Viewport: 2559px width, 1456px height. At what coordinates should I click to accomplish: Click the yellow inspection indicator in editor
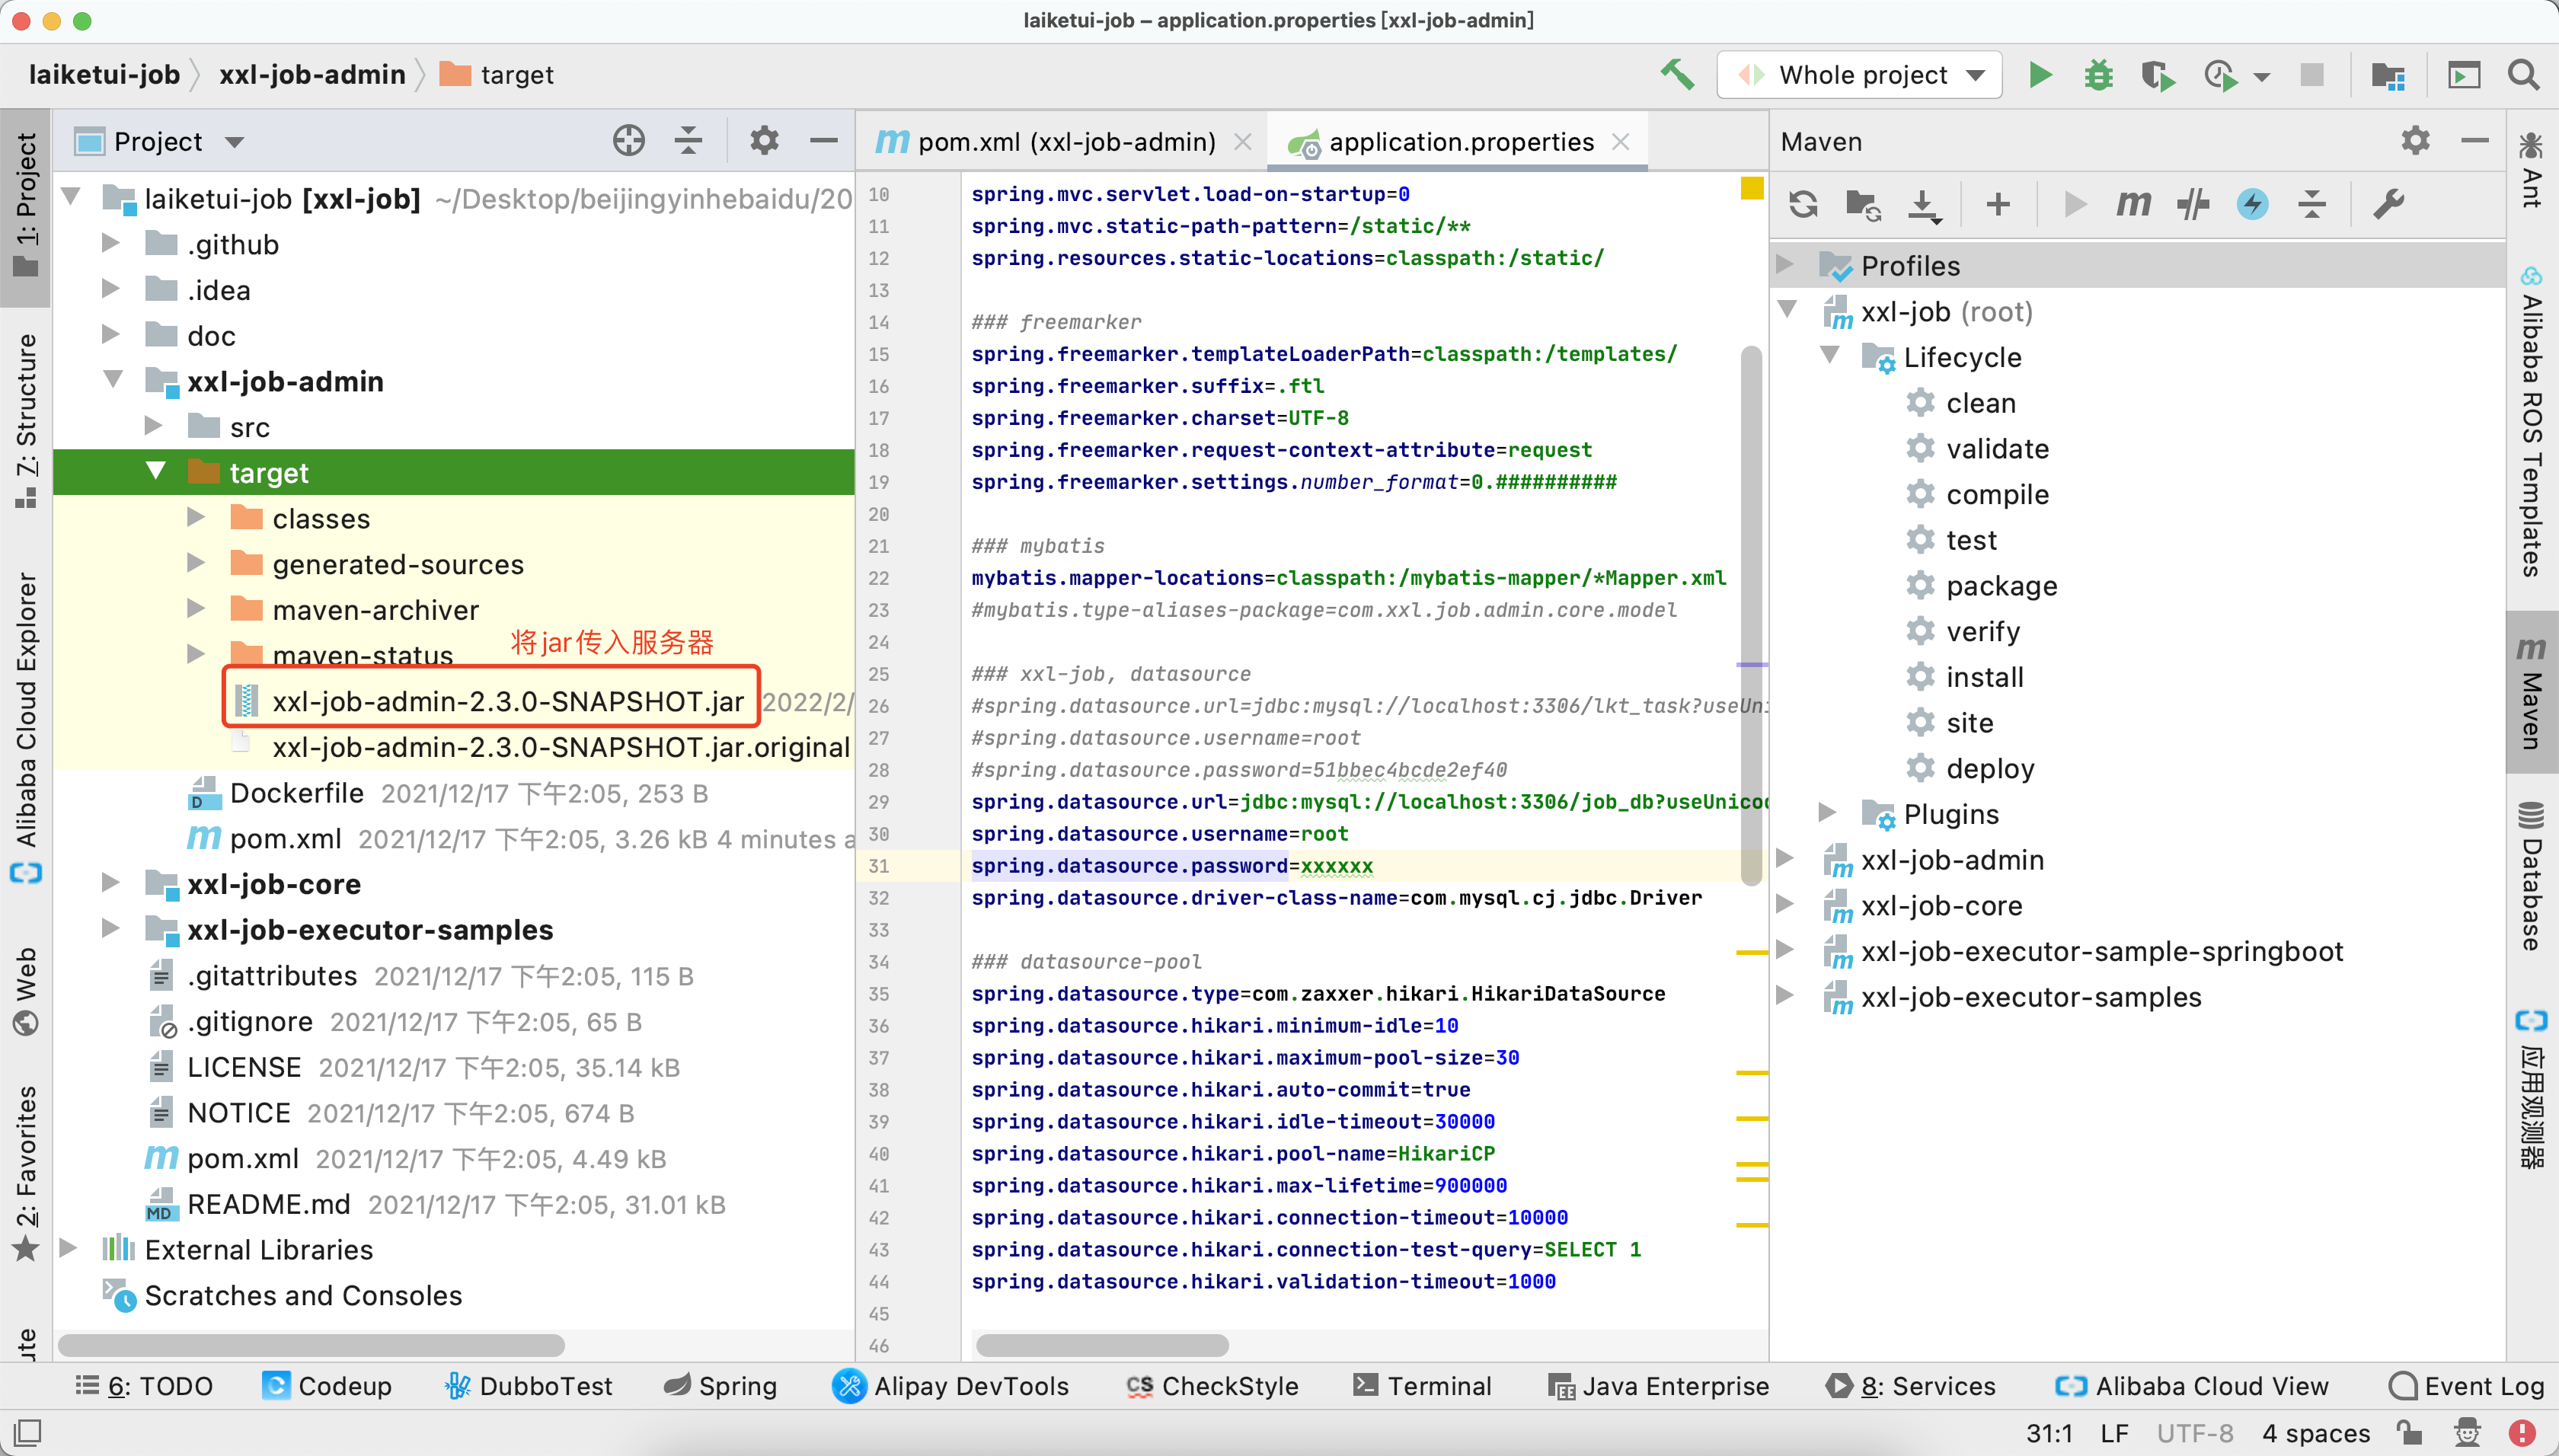(1751, 188)
